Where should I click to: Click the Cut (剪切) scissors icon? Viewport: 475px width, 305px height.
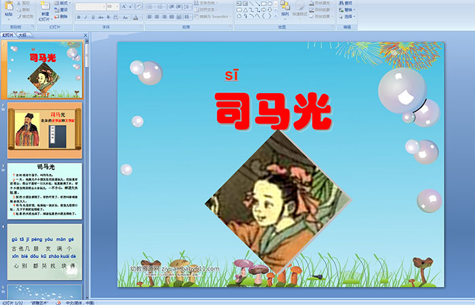(19, 3)
